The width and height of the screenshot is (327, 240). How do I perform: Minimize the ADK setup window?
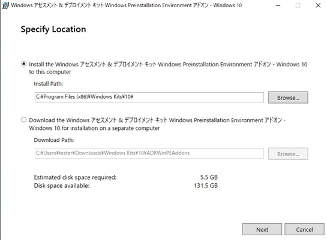pyautogui.click(x=278, y=5)
